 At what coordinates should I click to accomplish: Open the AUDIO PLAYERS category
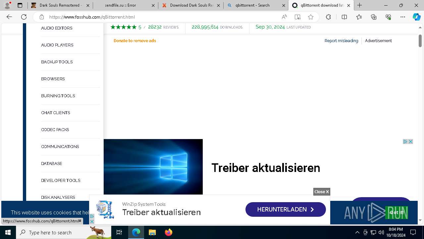57,45
